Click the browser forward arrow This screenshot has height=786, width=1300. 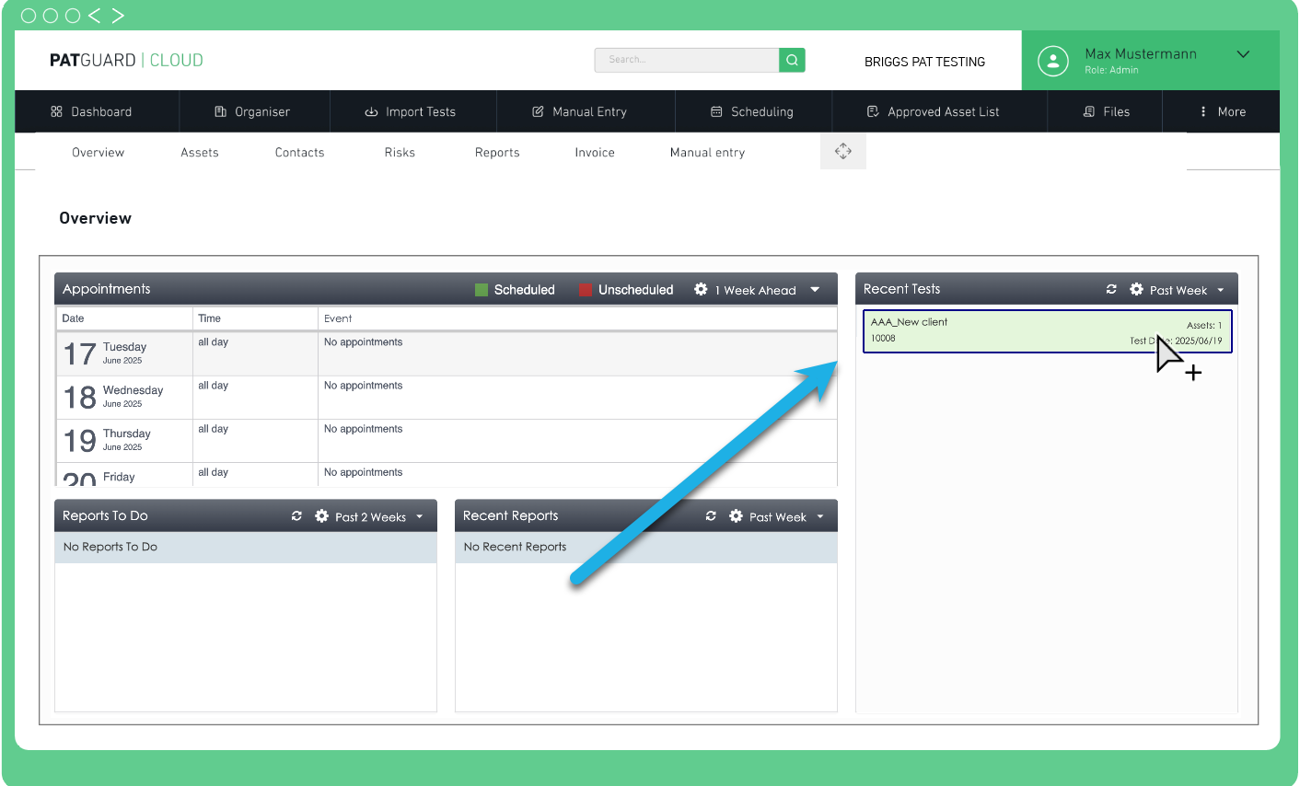tap(118, 16)
